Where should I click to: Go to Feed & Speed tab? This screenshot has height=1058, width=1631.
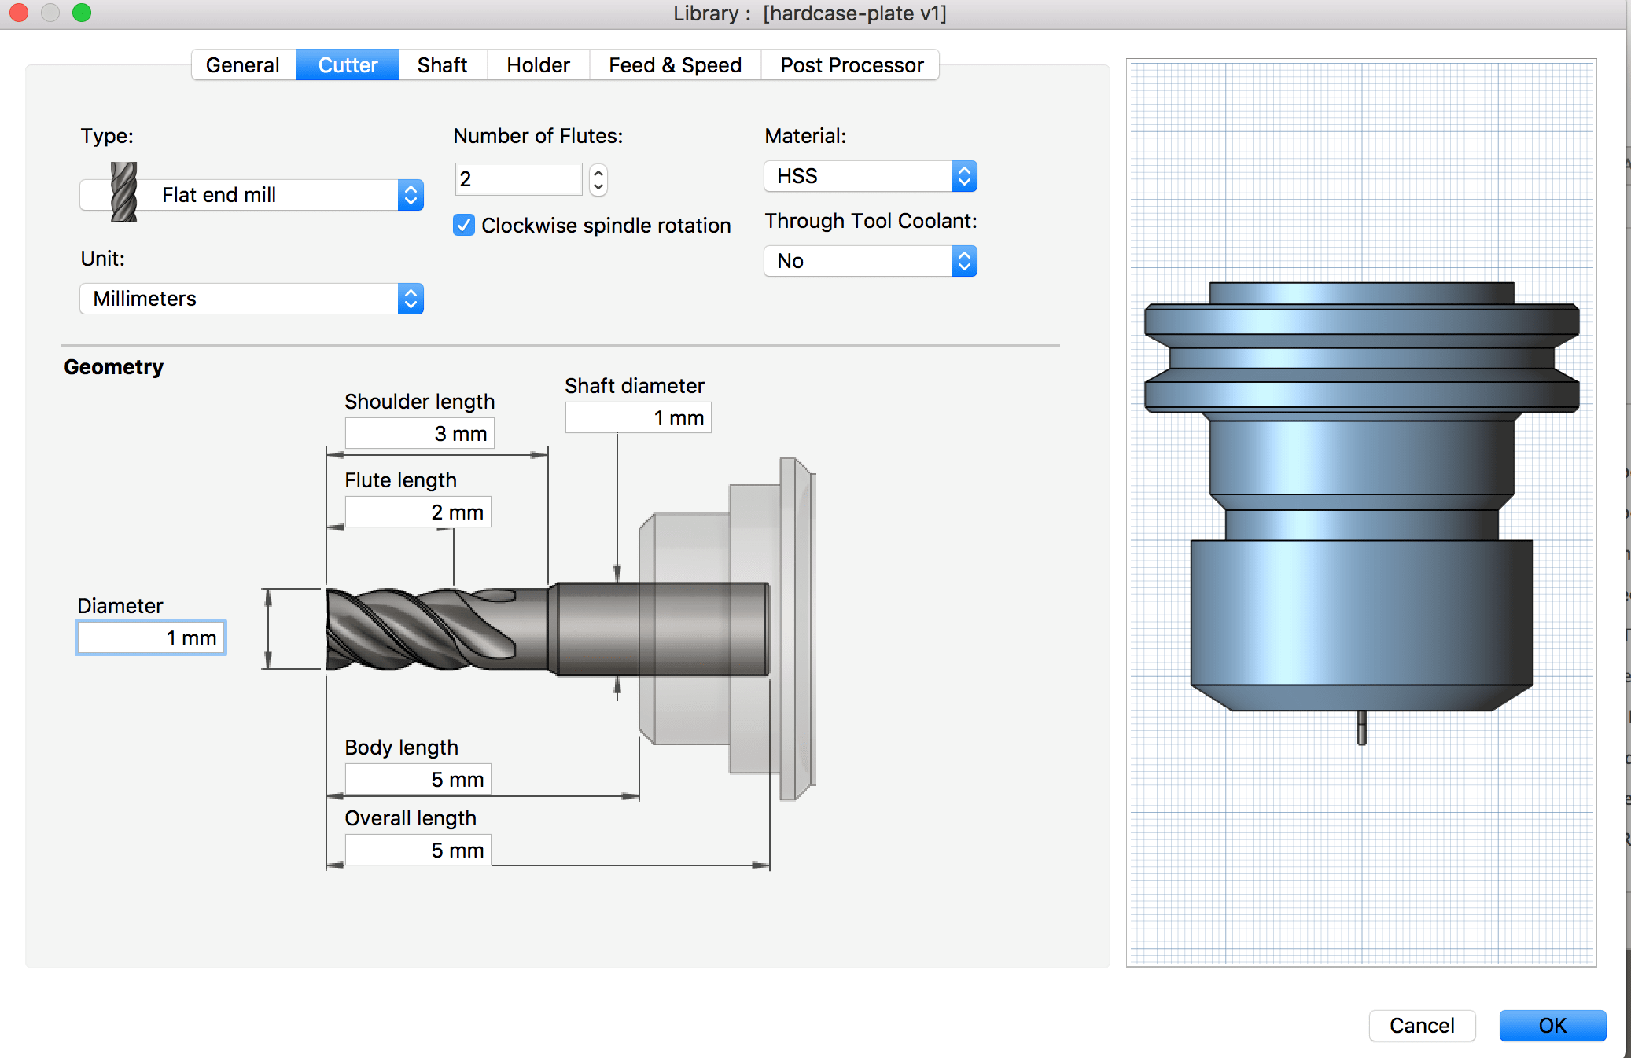(x=676, y=64)
